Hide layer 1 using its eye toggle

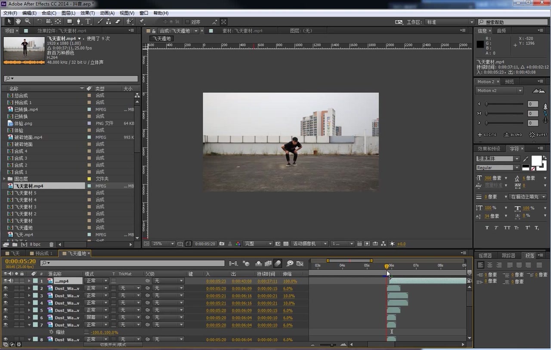tap(6, 281)
